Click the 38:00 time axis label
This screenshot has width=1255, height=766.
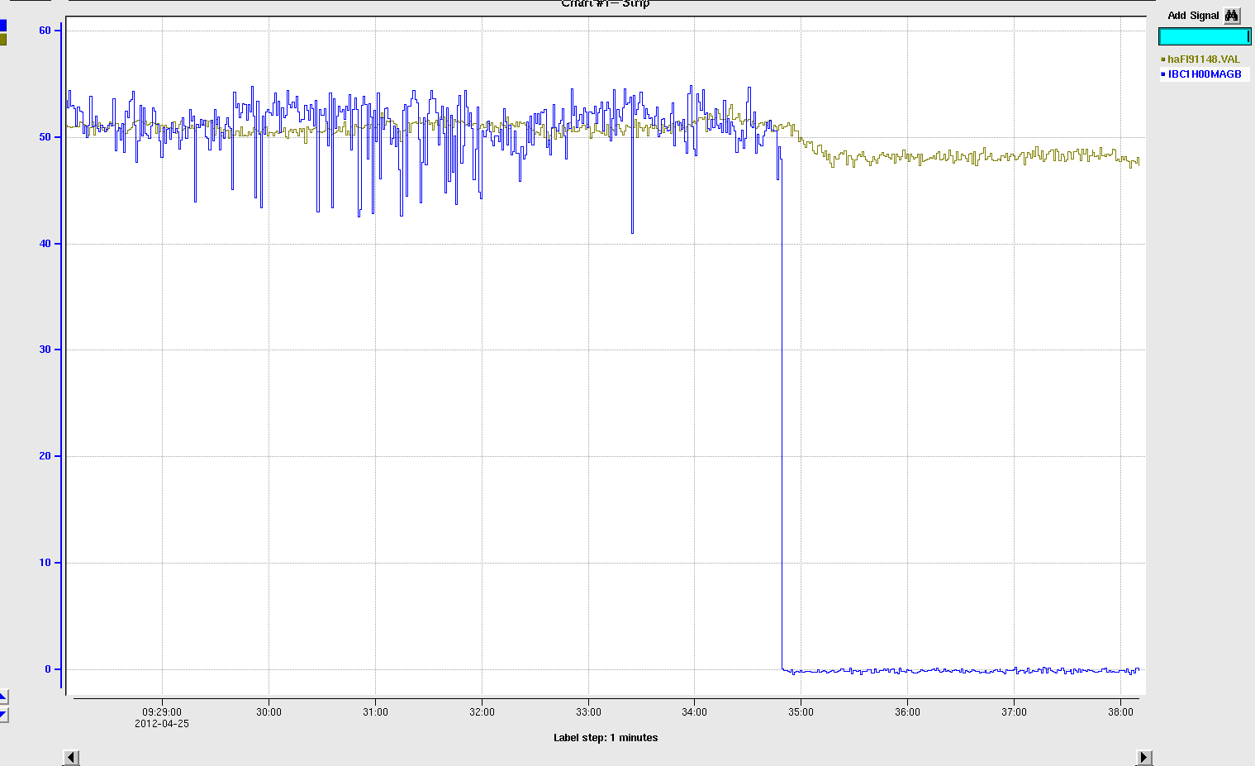click(1120, 711)
